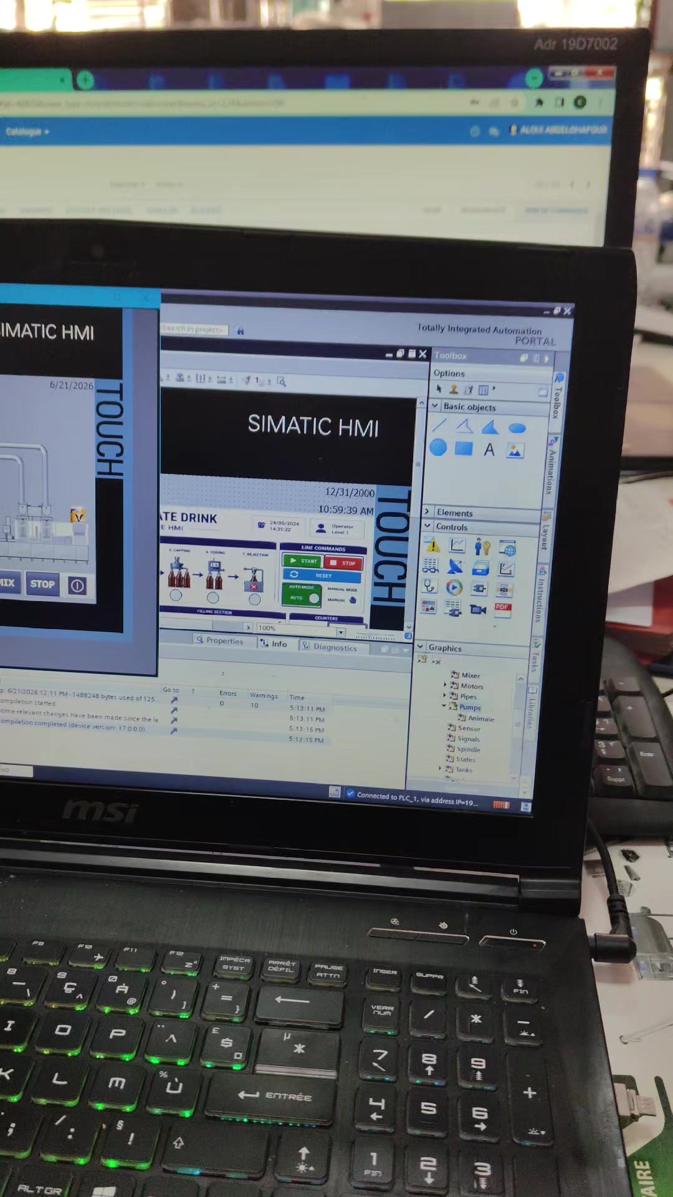Expand the Pipes graphics folder
This screenshot has width=673, height=1197.
pyautogui.click(x=445, y=695)
